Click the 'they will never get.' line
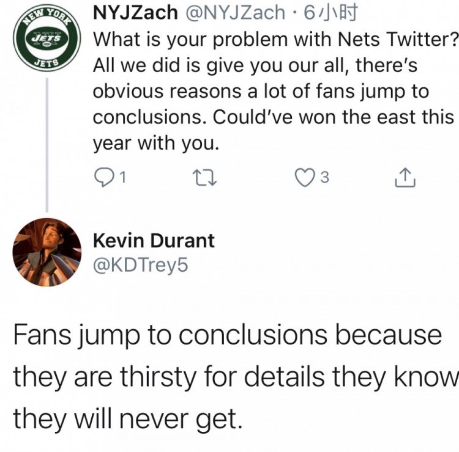This screenshot has width=459, height=452. 125,419
